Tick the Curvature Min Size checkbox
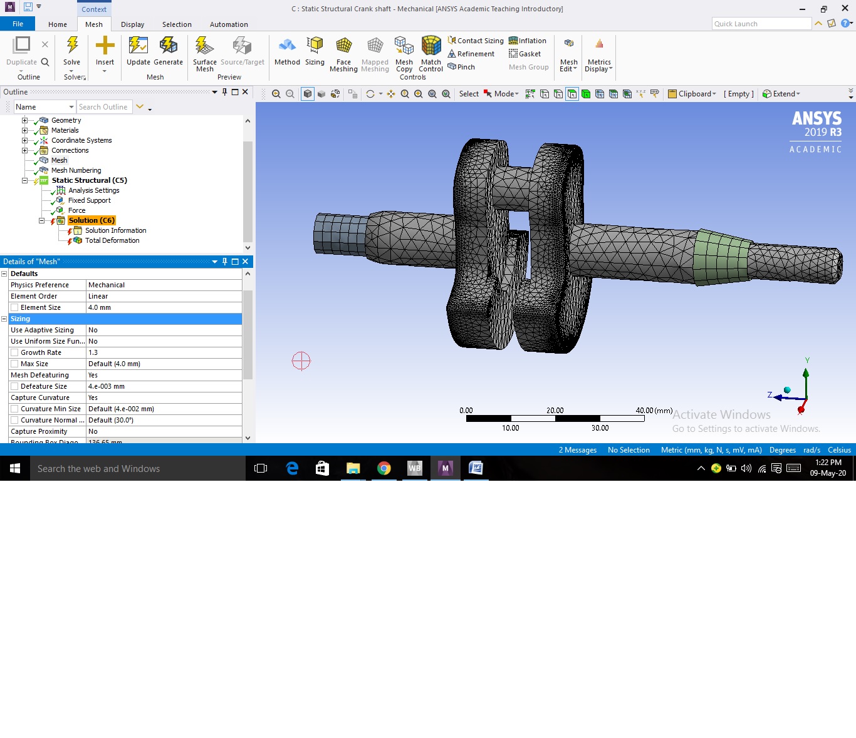 (x=14, y=409)
